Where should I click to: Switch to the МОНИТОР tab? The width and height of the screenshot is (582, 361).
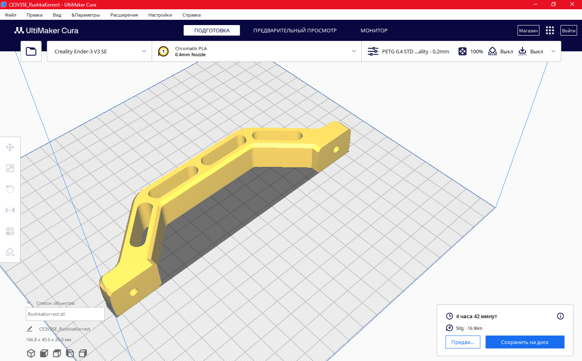tap(374, 30)
